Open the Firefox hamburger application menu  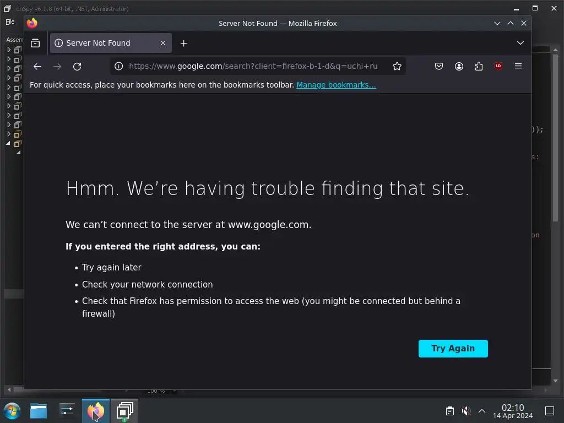(x=518, y=66)
